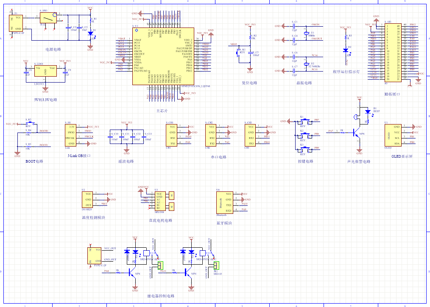This screenshot has width=430, height=307.
Task: Select the S_R2 10K pull-up resistor
Action: 250,37
